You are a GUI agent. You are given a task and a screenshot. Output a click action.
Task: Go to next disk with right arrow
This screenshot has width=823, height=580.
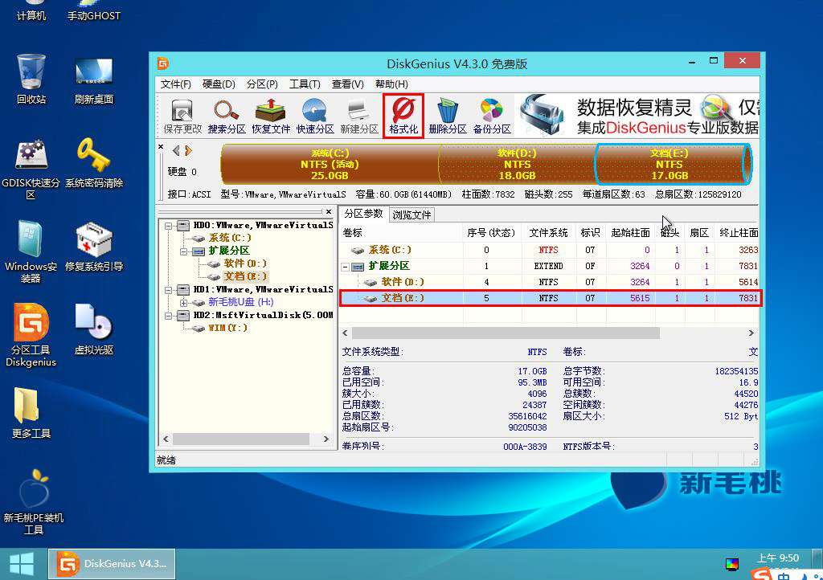188,150
